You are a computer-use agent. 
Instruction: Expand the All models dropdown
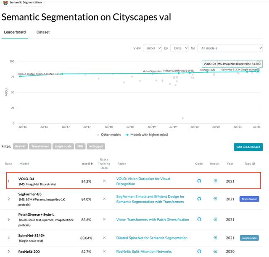tap(229, 48)
